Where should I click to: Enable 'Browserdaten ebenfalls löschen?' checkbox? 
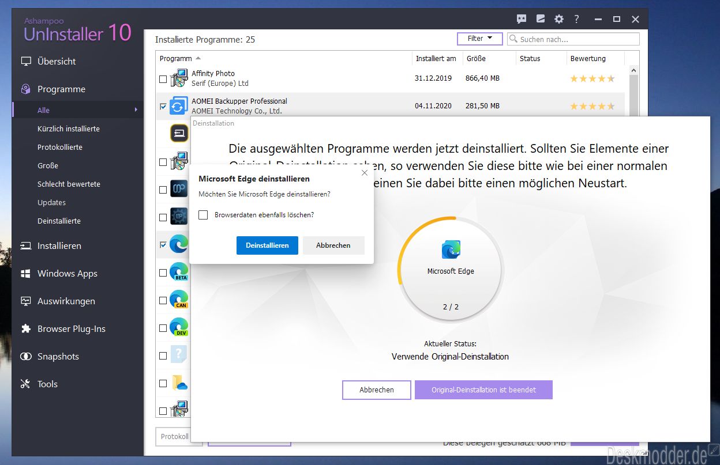point(203,215)
